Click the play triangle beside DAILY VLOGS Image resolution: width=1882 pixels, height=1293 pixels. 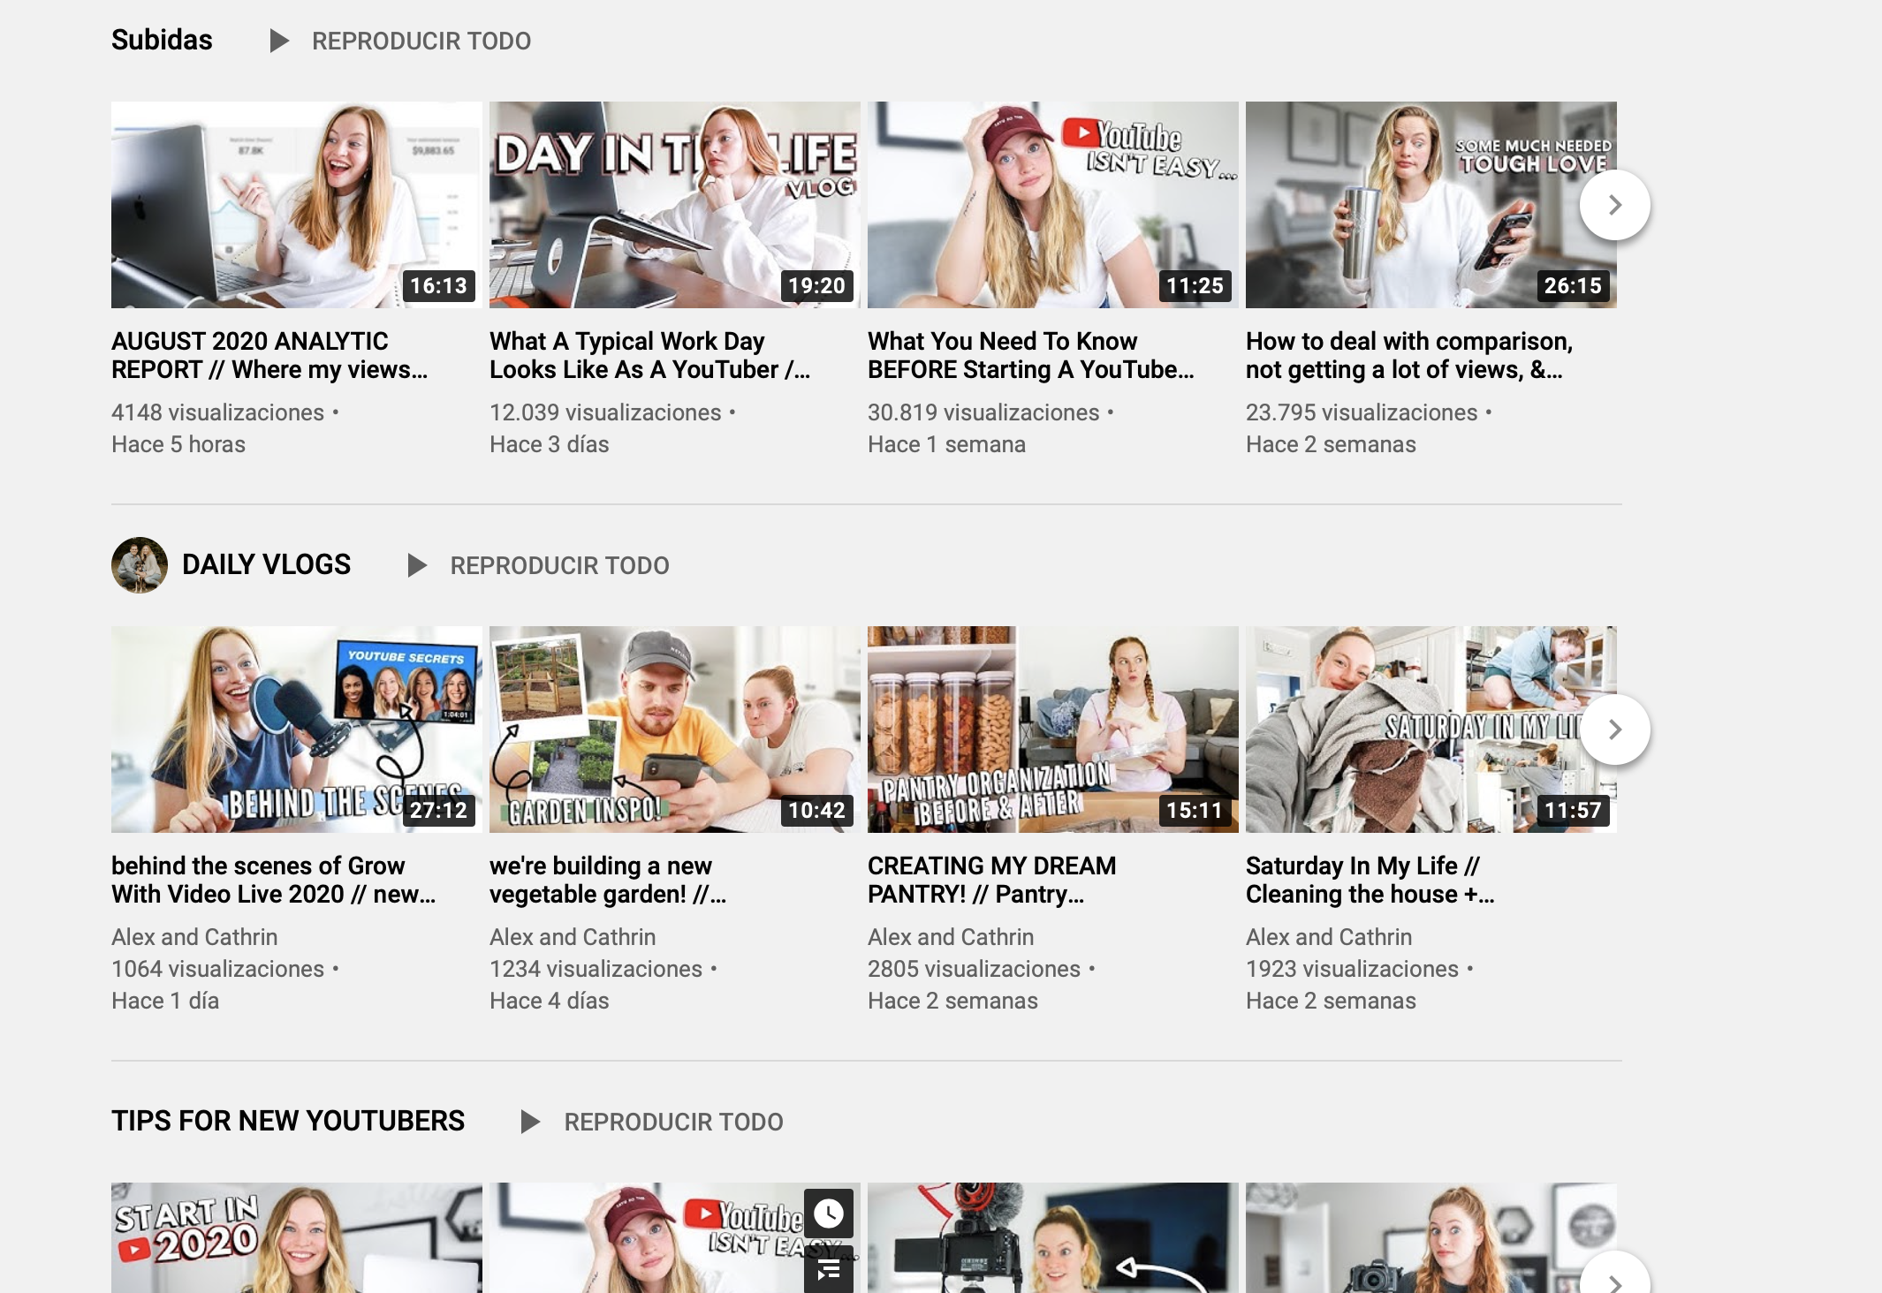pos(417,565)
